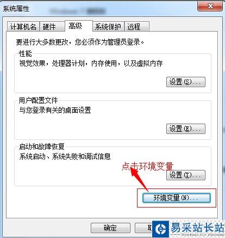The width and height of the screenshot is (225, 238).
Task: Open performance 设置(S) button
Action: [186, 82]
